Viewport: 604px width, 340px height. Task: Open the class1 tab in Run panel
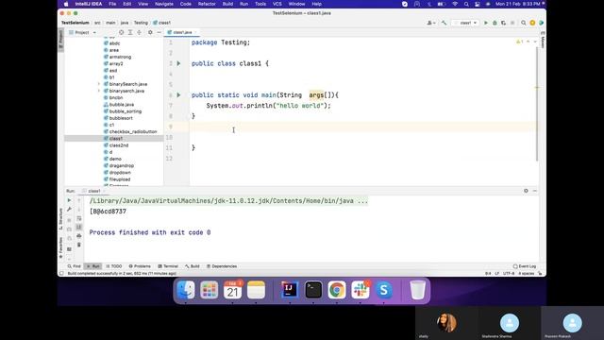(94, 191)
